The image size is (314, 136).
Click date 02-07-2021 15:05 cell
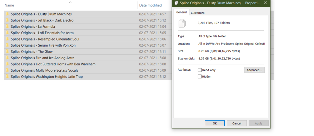tap(152, 33)
